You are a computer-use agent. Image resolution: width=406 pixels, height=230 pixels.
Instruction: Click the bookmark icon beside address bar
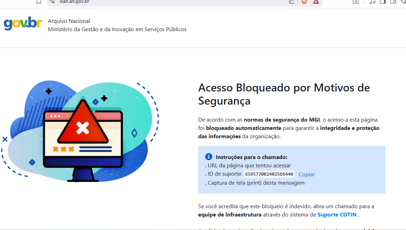(x=39, y=2)
